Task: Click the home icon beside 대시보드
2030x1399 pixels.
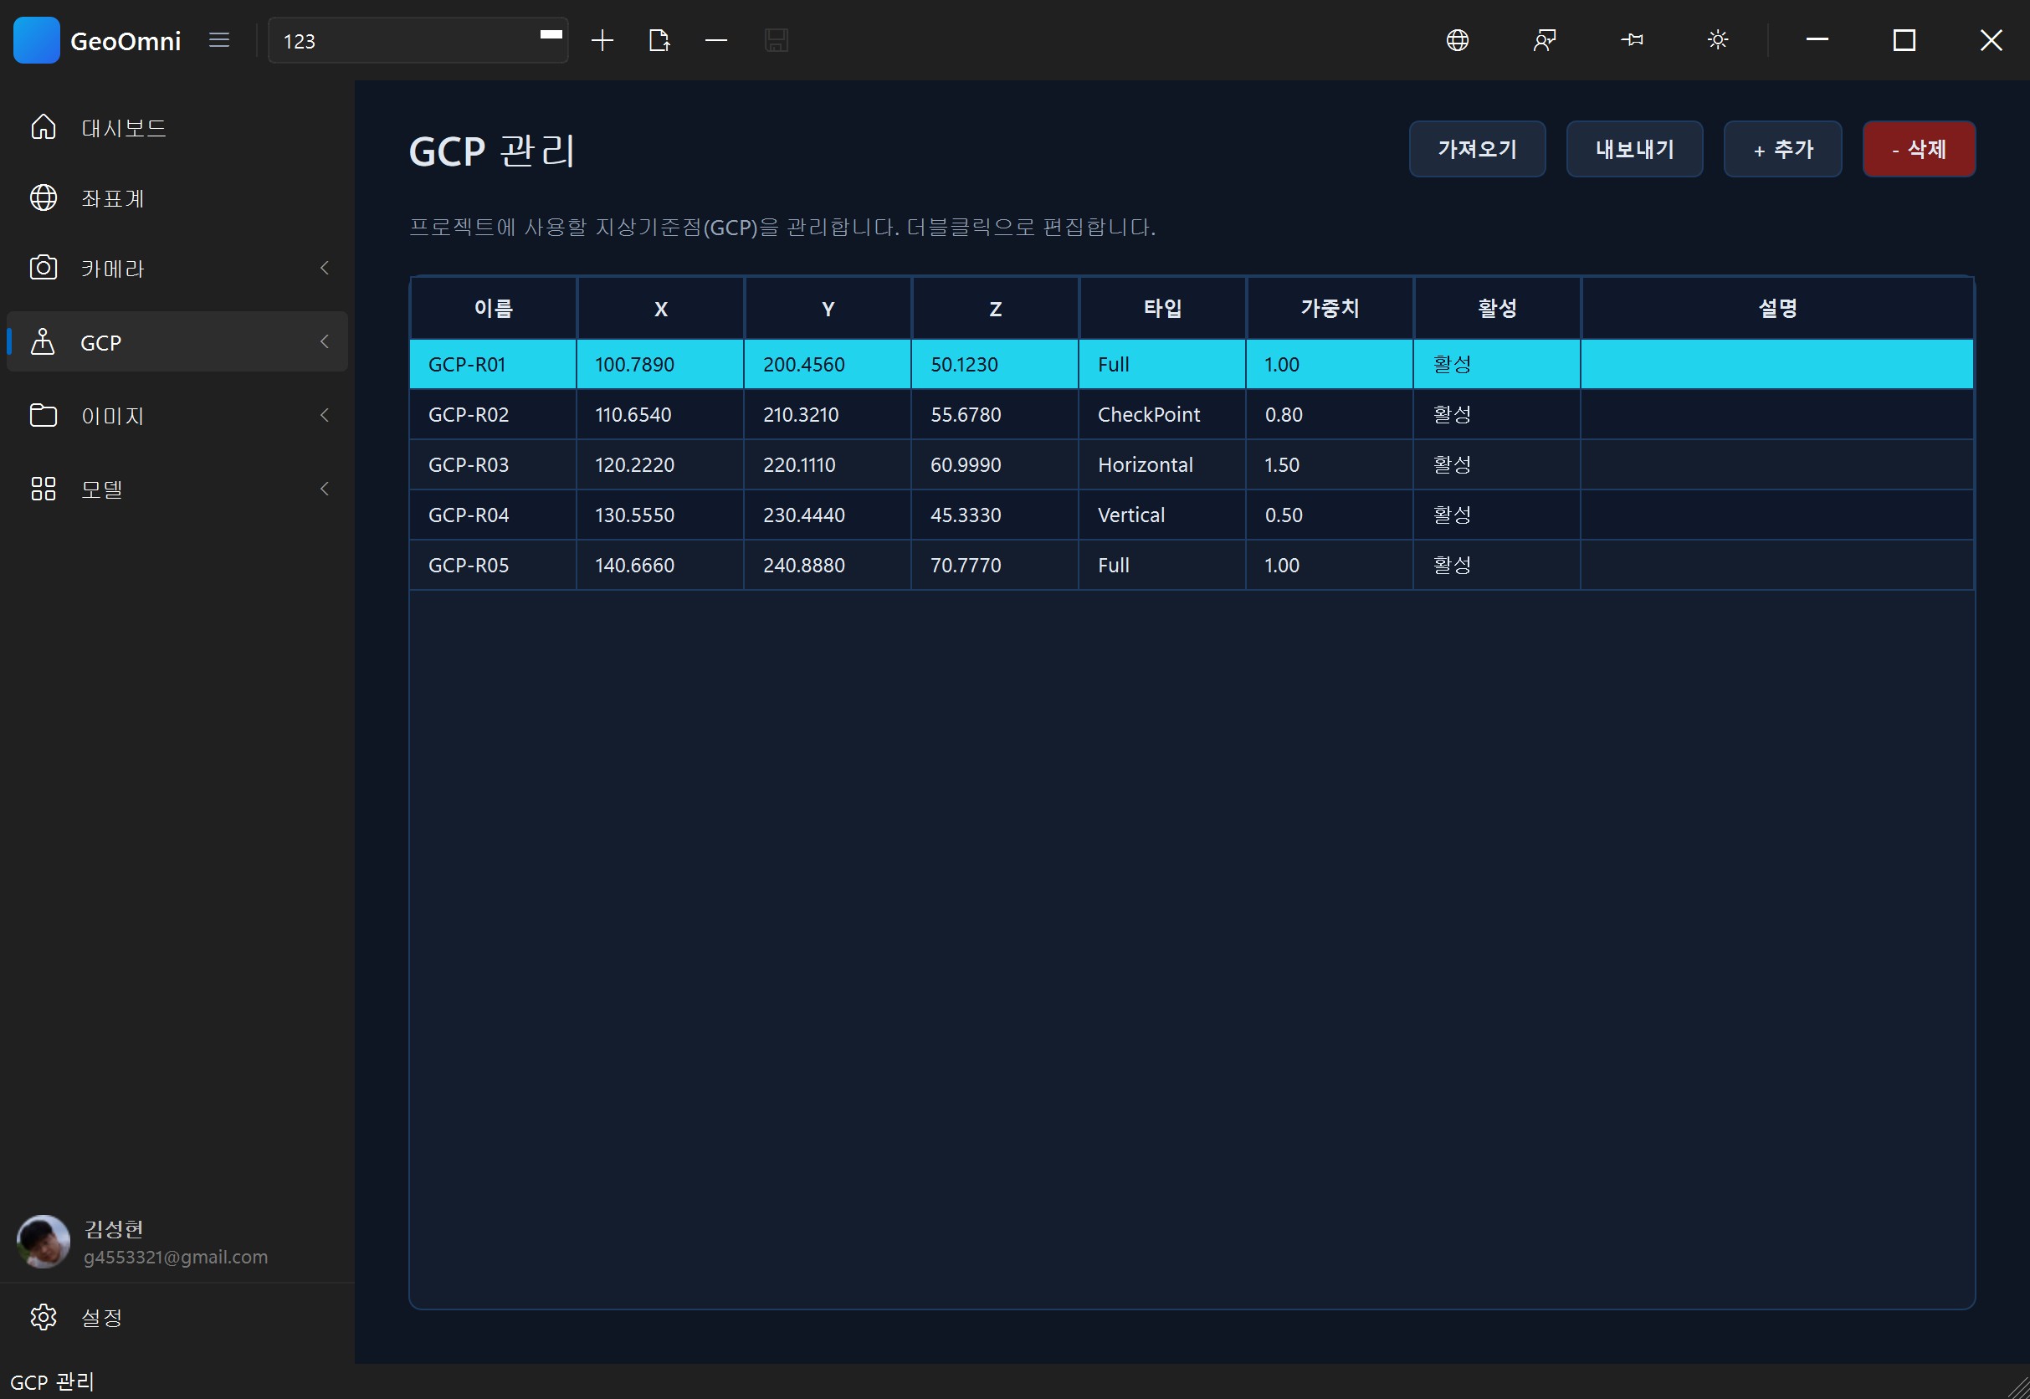Action: coord(43,127)
